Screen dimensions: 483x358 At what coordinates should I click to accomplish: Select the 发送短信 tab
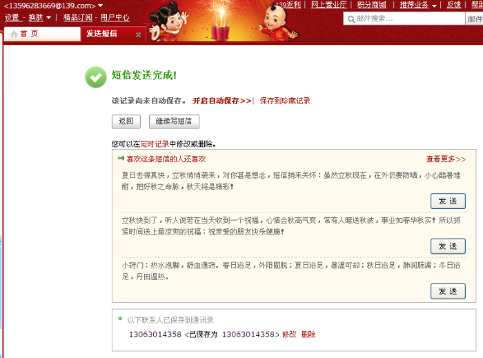pos(101,34)
